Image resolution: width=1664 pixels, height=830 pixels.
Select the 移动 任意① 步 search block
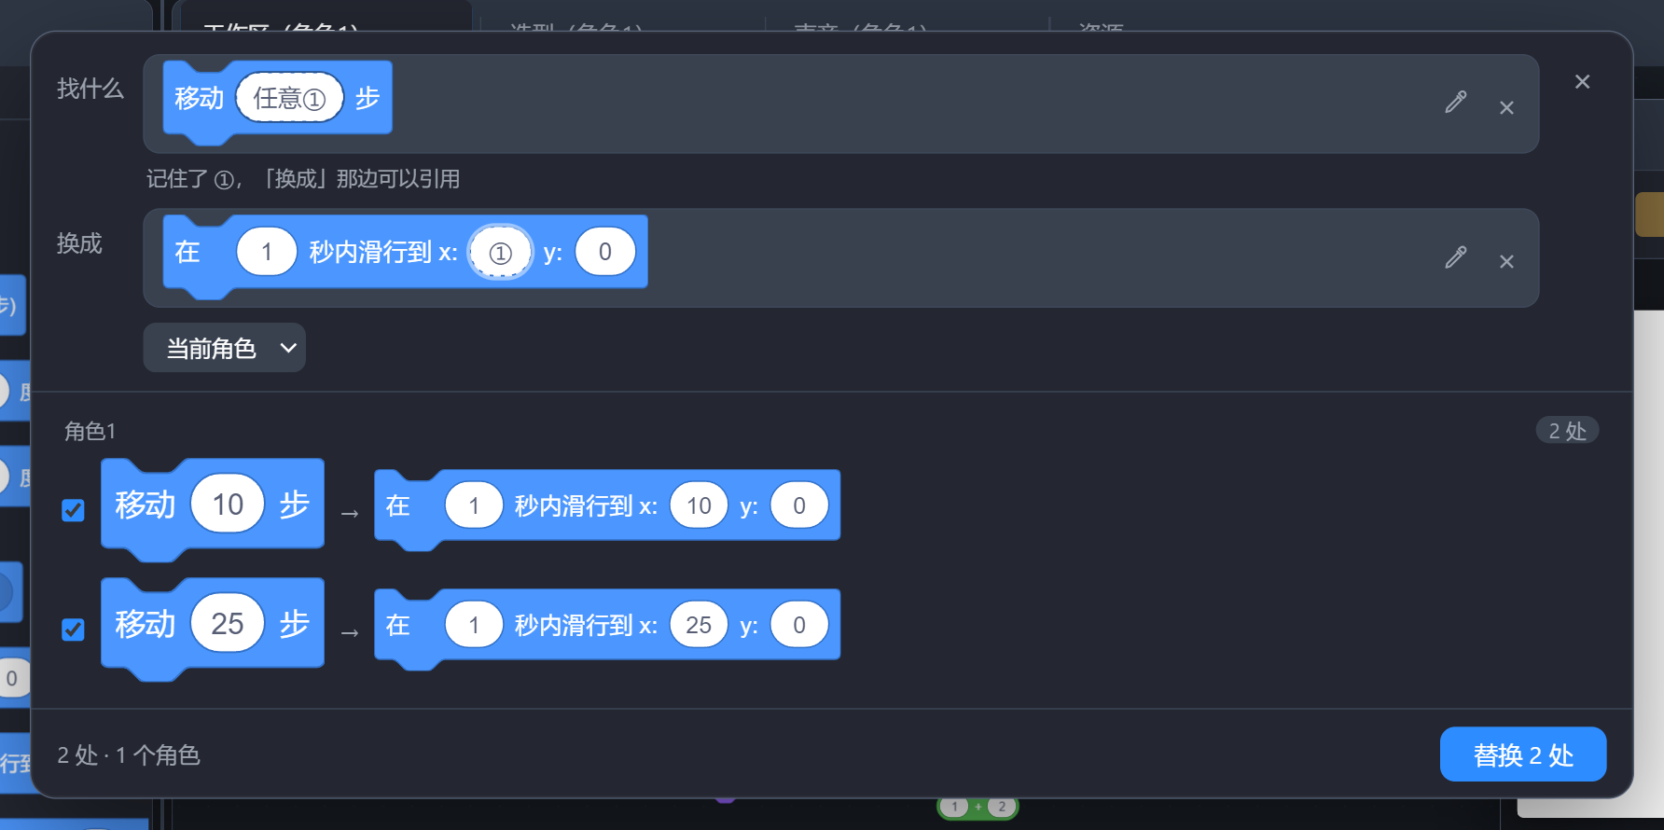pos(278,101)
